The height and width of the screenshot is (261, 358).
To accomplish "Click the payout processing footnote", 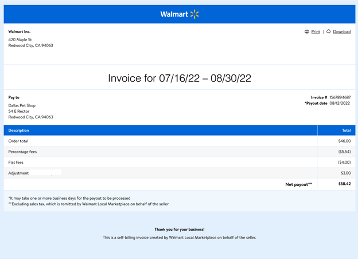I will tap(69, 198).
